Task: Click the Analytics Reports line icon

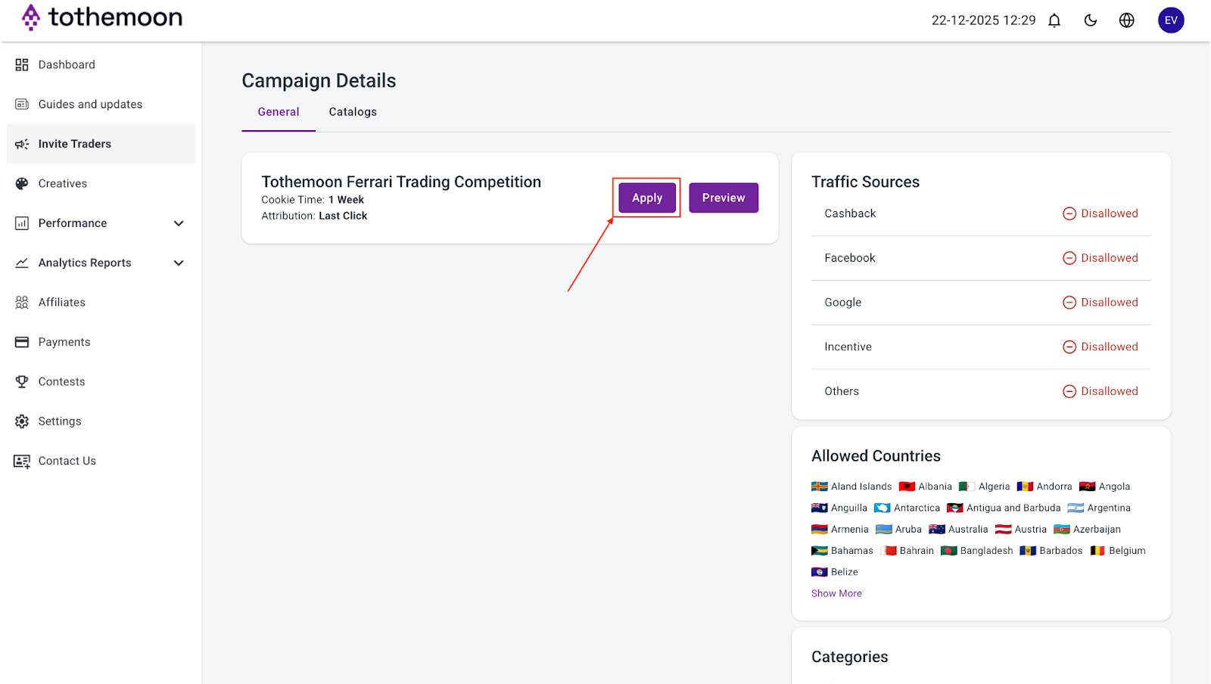Action: point(22,263)
